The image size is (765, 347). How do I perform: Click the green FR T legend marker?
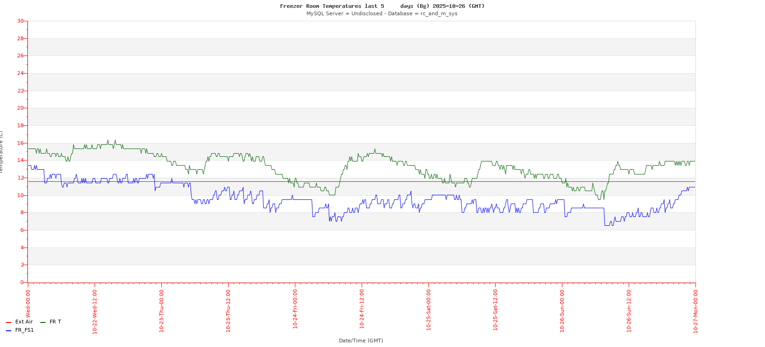click(43, 322)
